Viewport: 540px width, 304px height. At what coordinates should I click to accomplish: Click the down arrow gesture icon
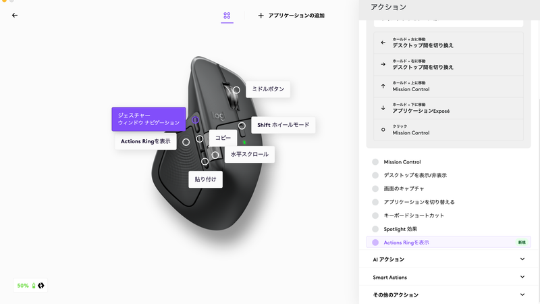[x=383, y=108]
